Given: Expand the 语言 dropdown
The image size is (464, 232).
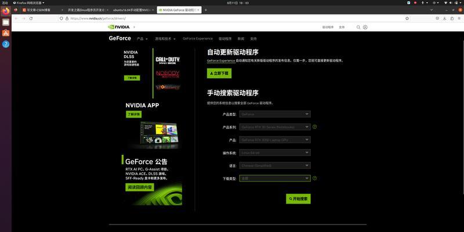Looking at the screenshot, I should pos(275,165).
